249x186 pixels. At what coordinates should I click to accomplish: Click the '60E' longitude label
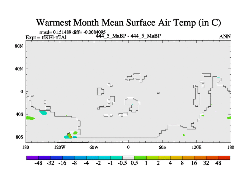point(162,147)
